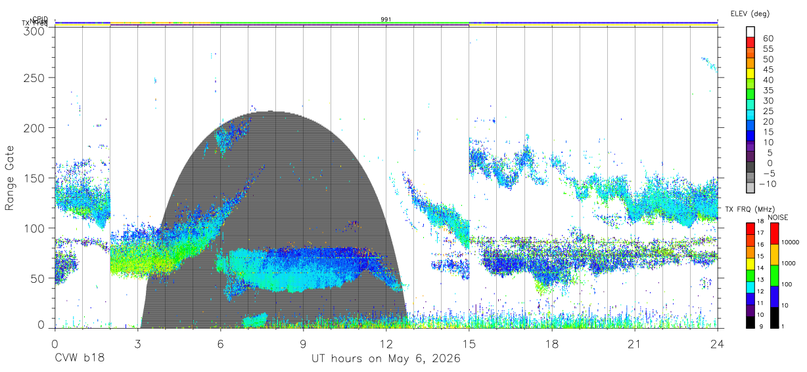Click the 'CVW b18' radar label
Image resolution: width=807 pixels, height=372 pixels.
tap(80, 359)
